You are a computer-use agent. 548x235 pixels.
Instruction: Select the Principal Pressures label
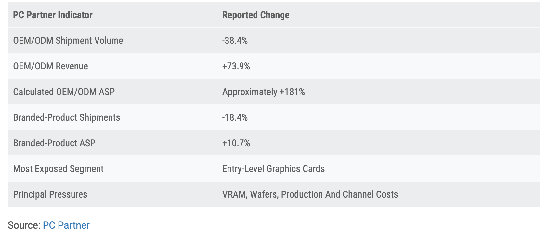tap(50, 194)
